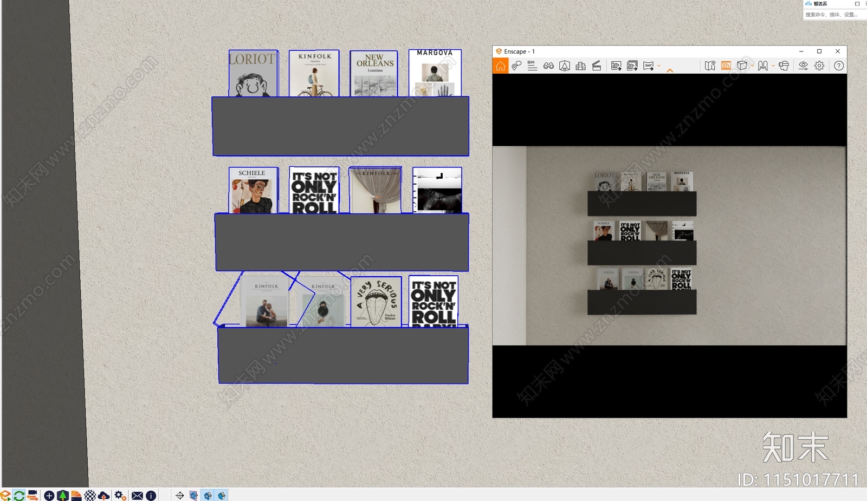Toggle BIM information mode in Enscape
The width and height of the screenshot is (867, 501).
pyautogui.click(x=532, y=66)
